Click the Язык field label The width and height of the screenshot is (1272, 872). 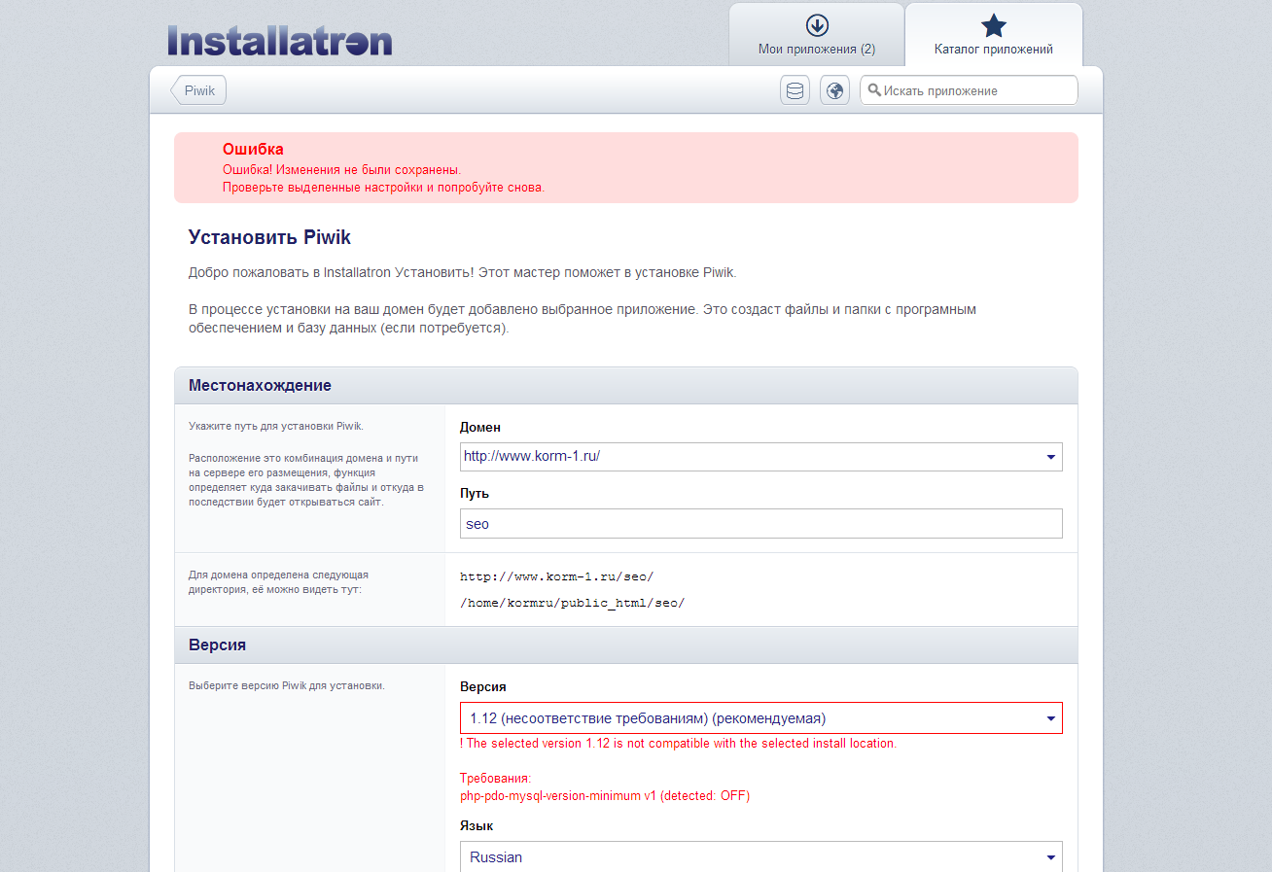click(x=477, y=826)
